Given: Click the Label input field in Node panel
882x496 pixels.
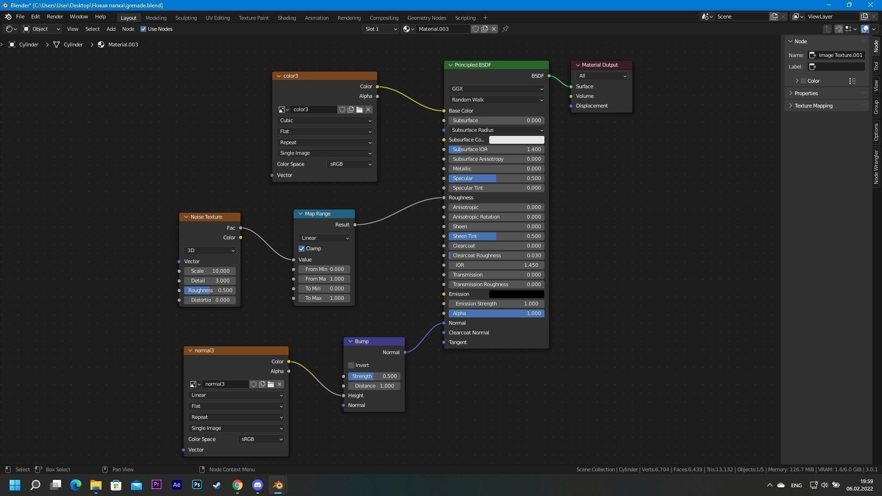Looking at the screenshot, I should point(836,67).
